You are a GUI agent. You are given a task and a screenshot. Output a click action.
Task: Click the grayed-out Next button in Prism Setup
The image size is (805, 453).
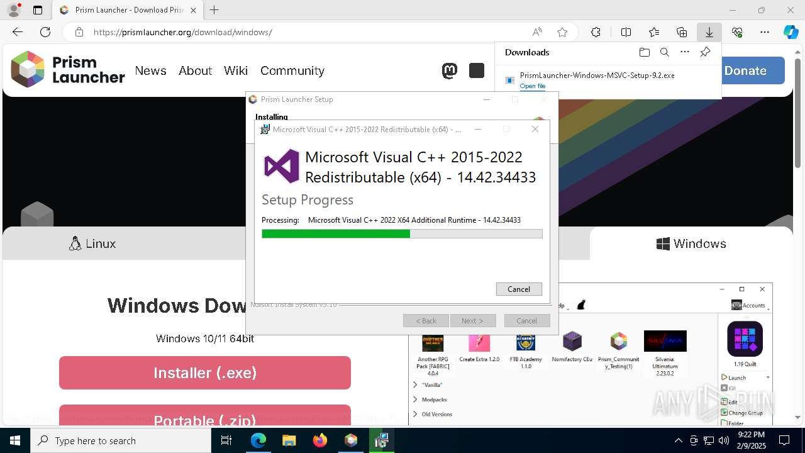(473, 320)
